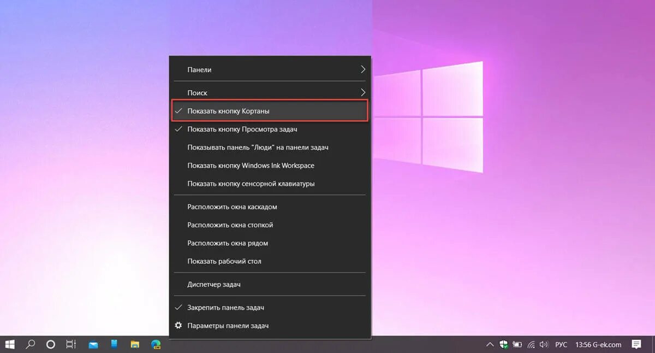Screen dimensions: 655x353
Task: Open the blue app icon next to Mail
Action: [114, 344]
